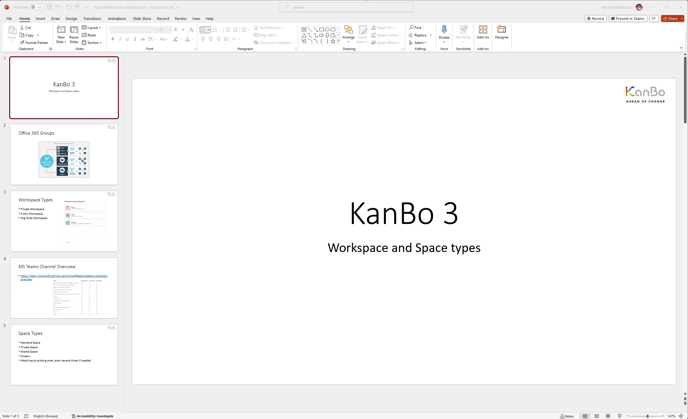Toggle underline on selected text
688x419 pixels.
pyautogui.click(x=127, y=39)
